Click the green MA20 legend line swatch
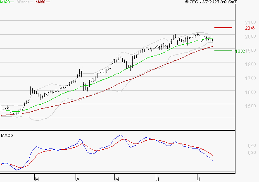This screenshot has height=182, width=259. (12, 2)
